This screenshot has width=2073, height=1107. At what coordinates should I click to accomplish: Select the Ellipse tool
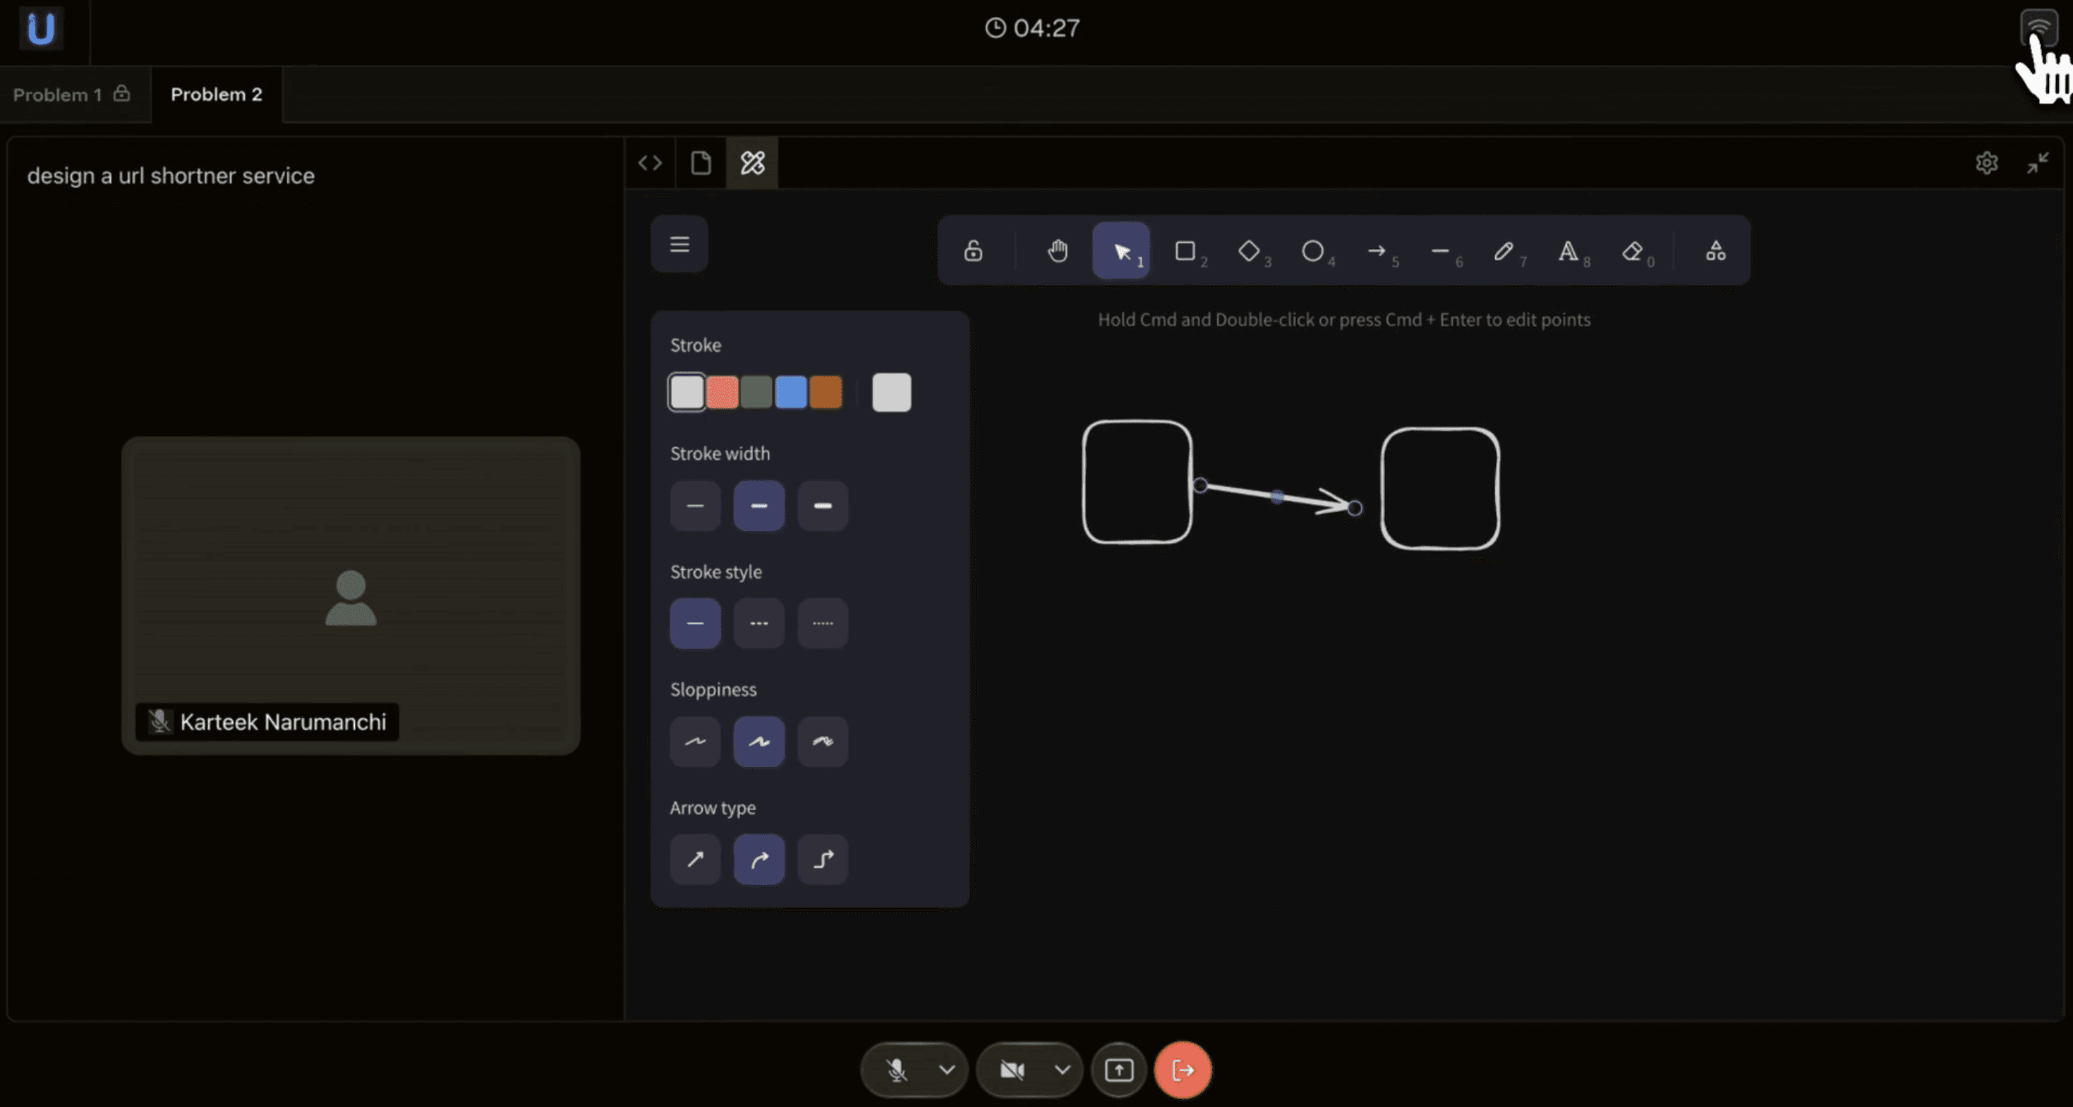coord(1312,252)
